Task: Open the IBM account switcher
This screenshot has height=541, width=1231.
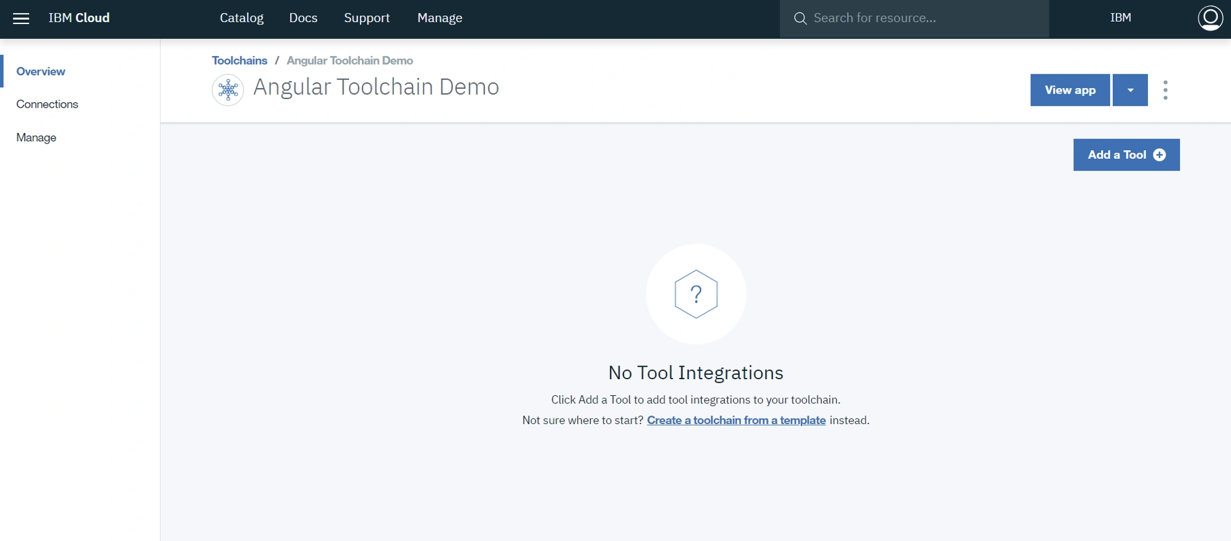Action: pyautogui.click(x=1120, y=18)
